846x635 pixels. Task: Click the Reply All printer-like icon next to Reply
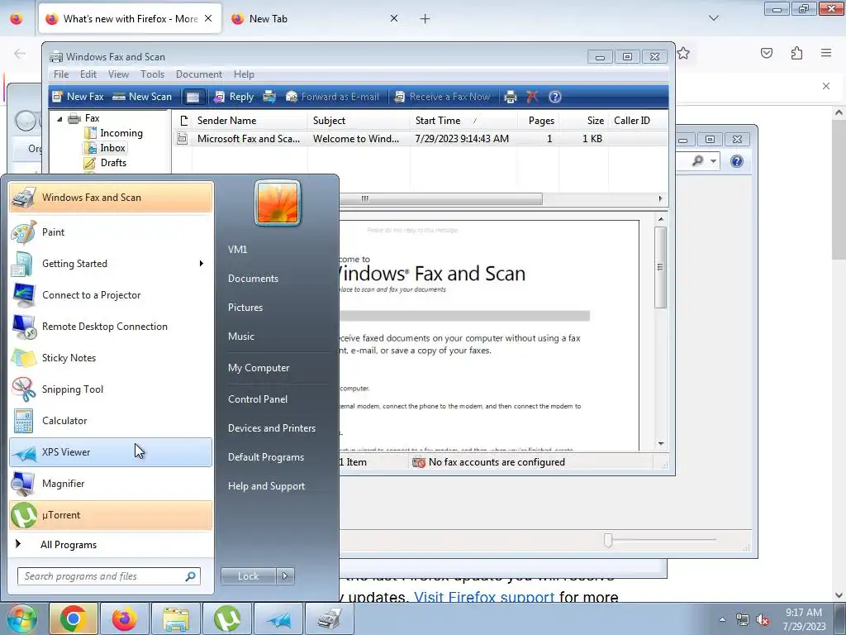tap(269, 97)
